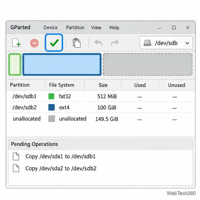Select the /dev/sdb2 partition row
This screenshot has width=200, height=200.
101,107
